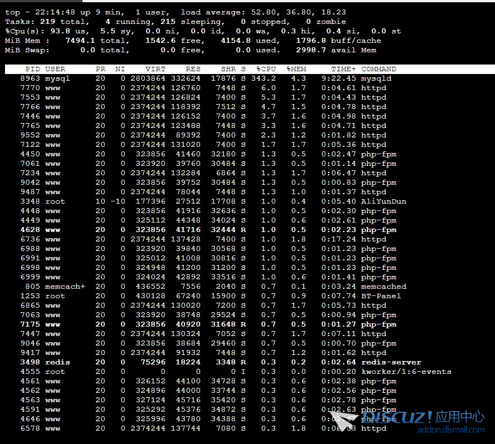
Task: Click PID 4628 in process list
Action: pos(30,230)
